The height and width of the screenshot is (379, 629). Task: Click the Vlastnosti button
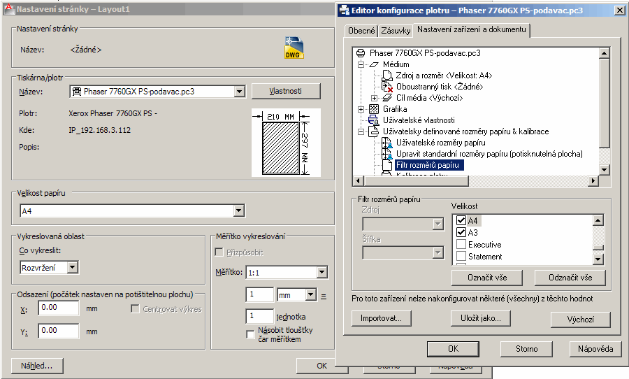[285, 91]
